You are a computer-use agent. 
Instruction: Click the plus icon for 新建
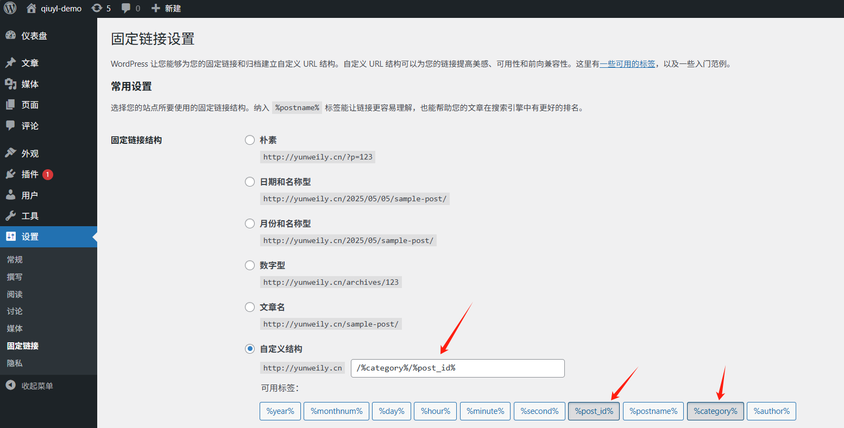(x=155, y=8)
